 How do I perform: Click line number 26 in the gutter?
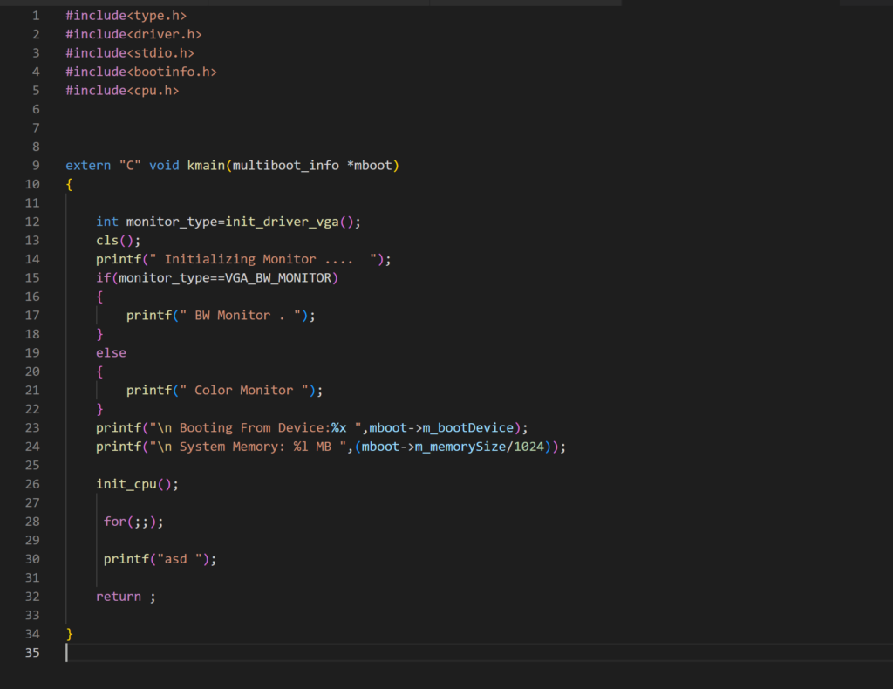tap(32, 484)
